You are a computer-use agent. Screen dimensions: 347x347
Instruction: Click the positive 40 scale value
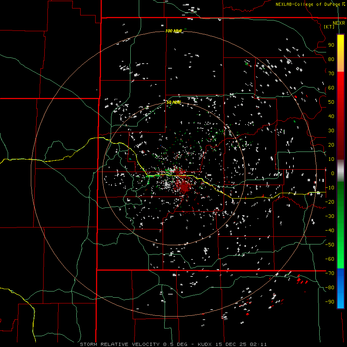[331, 116]
